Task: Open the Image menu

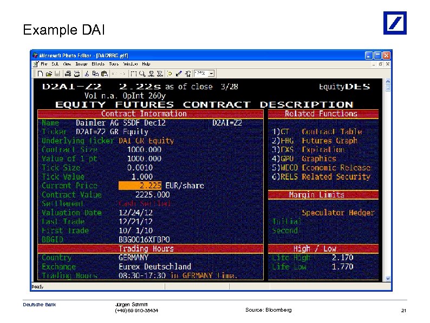Action: 81,64
